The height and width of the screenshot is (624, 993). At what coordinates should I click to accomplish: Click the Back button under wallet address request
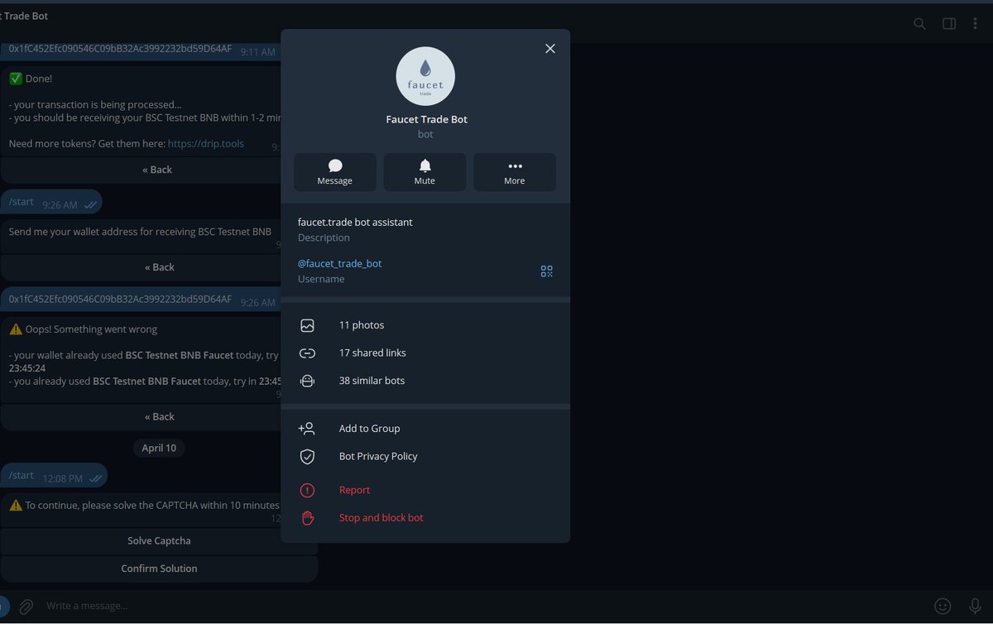click(159, 267)
